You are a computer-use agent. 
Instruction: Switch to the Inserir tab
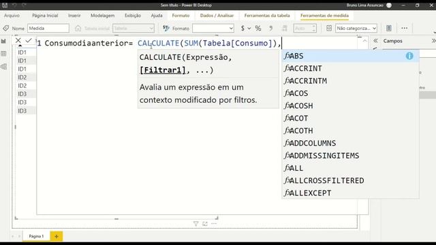(74, 16)
